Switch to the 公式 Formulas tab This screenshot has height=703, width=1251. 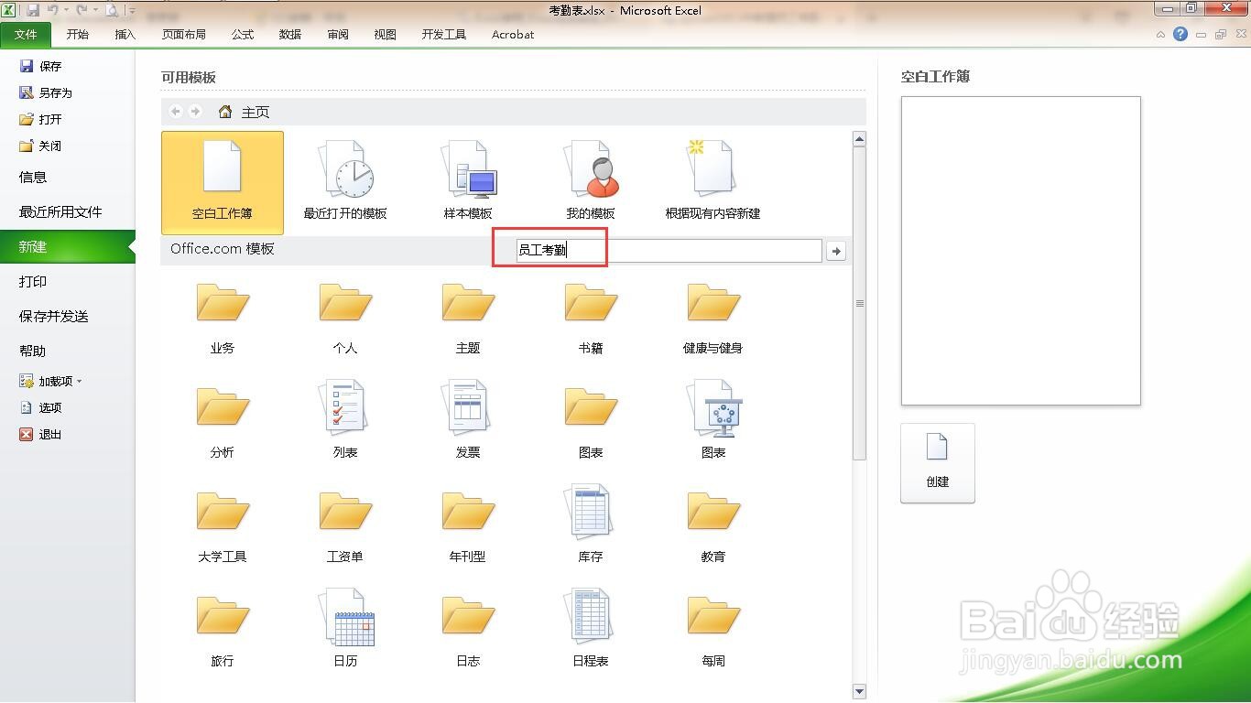(x=243, y=35)
